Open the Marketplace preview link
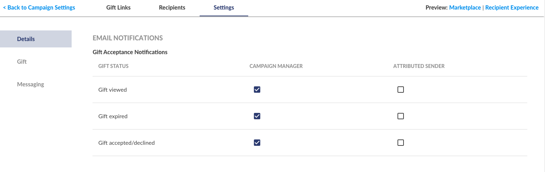The image size is (545, 172). point(465,7)
